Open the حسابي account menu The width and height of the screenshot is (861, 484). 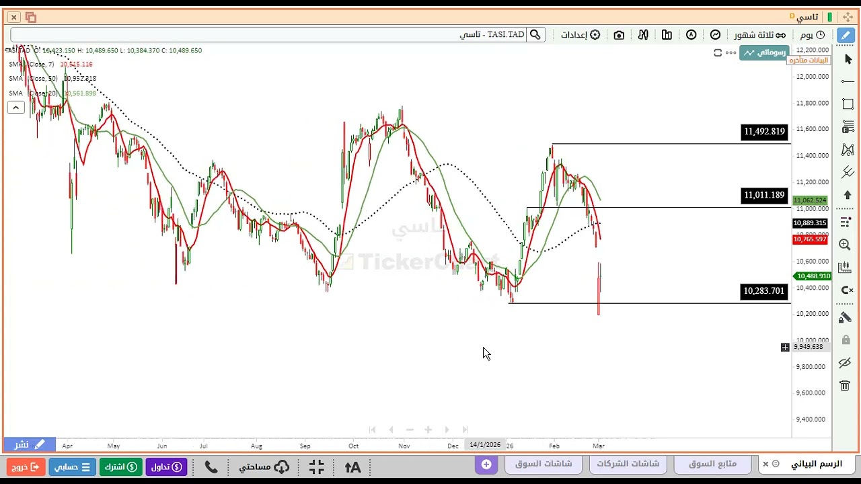(x=72, y=467)
